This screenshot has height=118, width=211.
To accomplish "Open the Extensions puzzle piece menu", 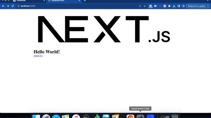I will pyautogui.click(x=169, y=6).
